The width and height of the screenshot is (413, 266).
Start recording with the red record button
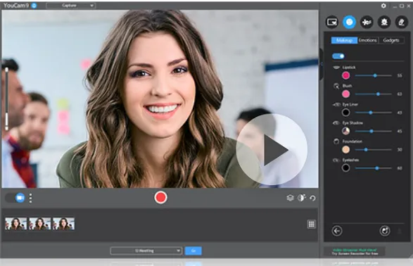pos(160,198)
